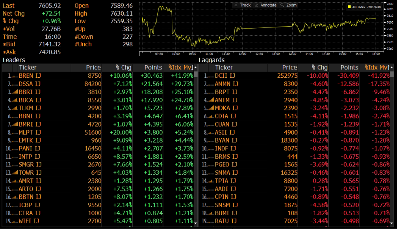Screen dimensions: 397x229
Task: Choose the Zoom magnifier tool
Action: coord(288,5)
